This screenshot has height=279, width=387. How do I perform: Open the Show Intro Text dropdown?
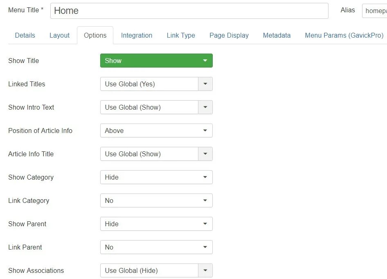click(x=156, y=107)
